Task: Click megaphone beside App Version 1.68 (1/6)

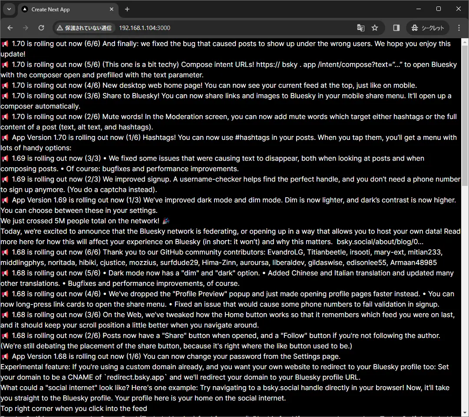Action: pos(5,357)
